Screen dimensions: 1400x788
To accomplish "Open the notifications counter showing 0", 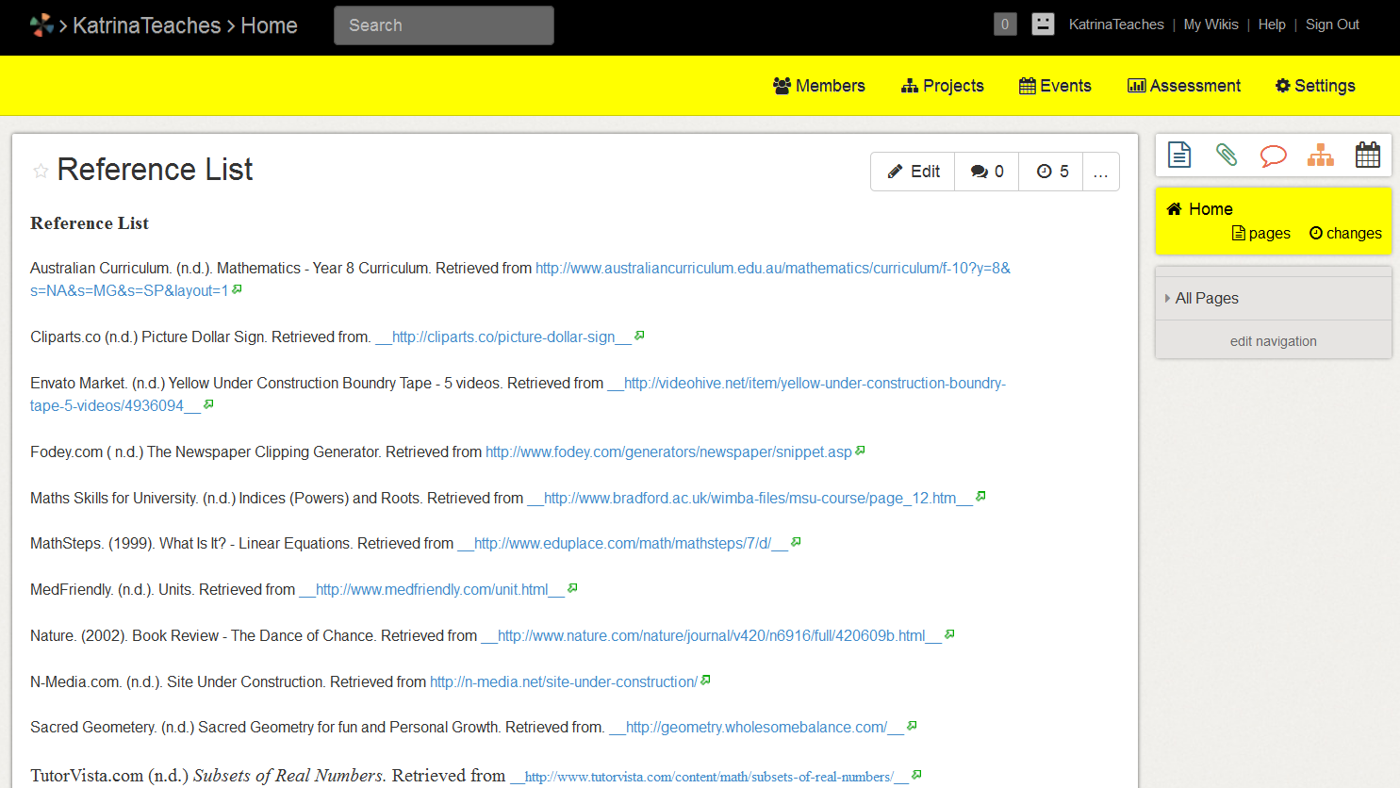I will (1005, 25).
